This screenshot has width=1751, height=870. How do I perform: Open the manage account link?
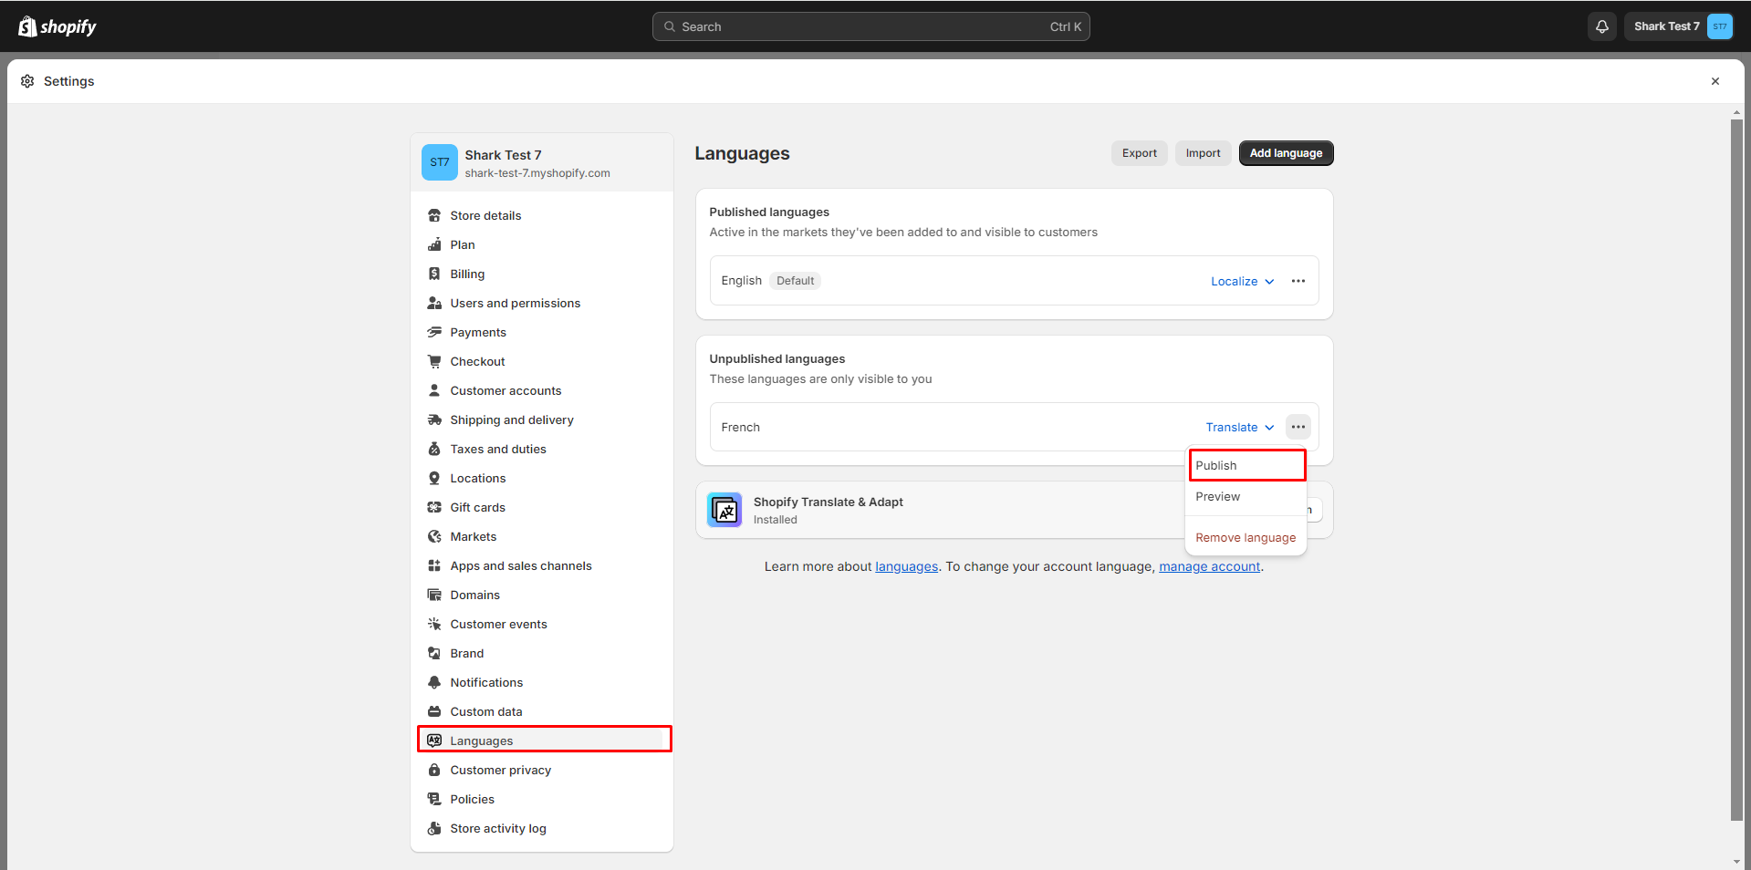pos(1209,566)
